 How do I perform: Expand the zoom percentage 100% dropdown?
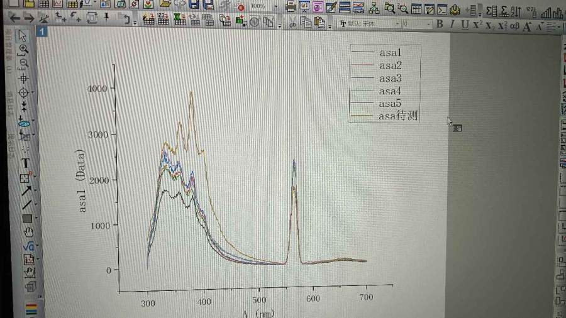277,6
